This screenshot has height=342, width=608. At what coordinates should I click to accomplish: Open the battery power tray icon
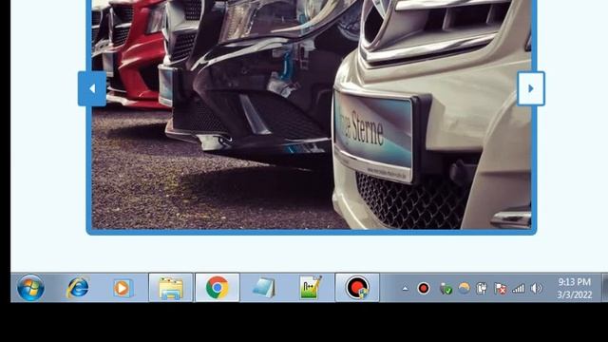482,289
